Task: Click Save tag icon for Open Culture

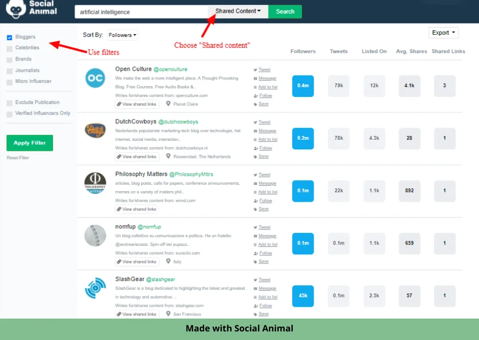Action: pos(255,104)
